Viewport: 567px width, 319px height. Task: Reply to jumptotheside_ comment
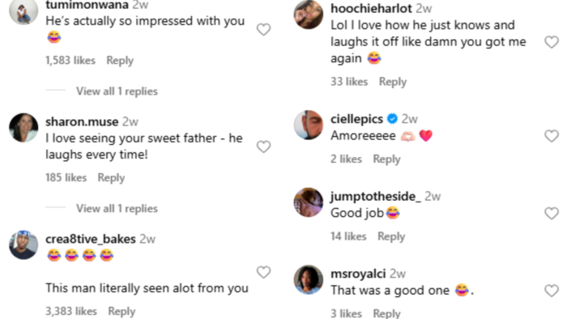[x=391, y=236]
